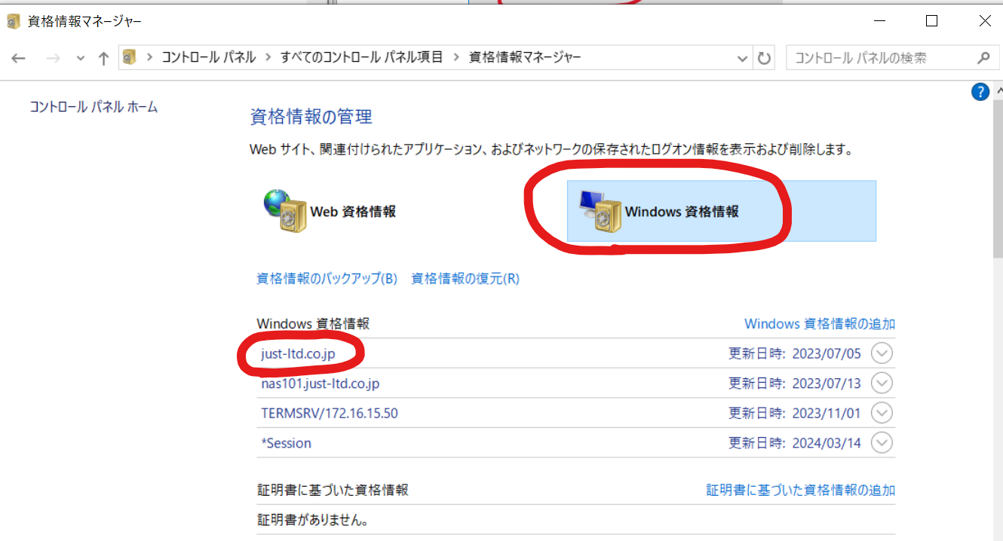This screenshot has height=541, width=1003.
Task: Go forward with the right arrow
Action: tap(53, 58)
